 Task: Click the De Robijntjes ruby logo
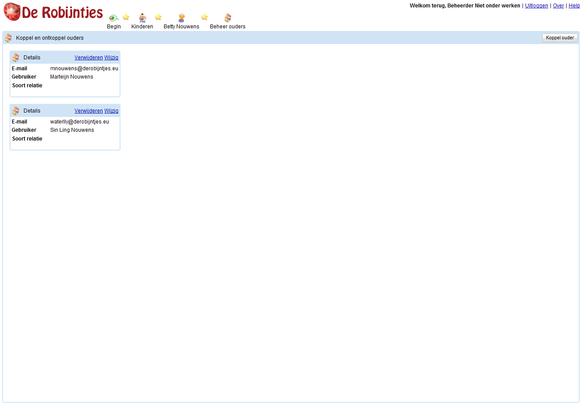12,12
